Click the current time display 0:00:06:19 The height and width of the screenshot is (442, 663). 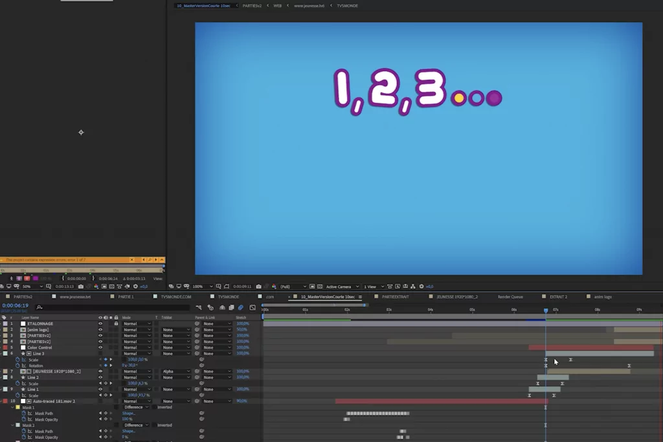coord(15,305)
